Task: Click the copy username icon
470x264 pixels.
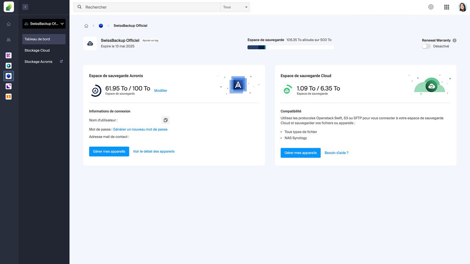Action: 165,120
